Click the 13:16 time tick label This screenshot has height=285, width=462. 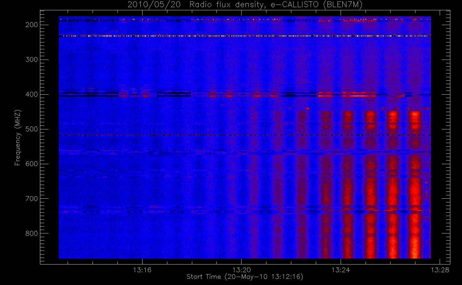pos(142,270)
